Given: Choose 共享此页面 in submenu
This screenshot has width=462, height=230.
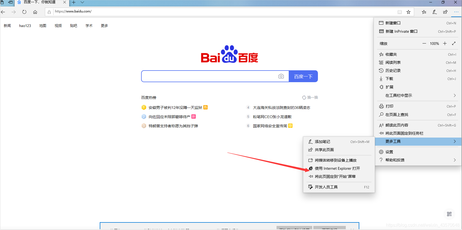Looking at the screenshot, I should click(x=339, y=150).
